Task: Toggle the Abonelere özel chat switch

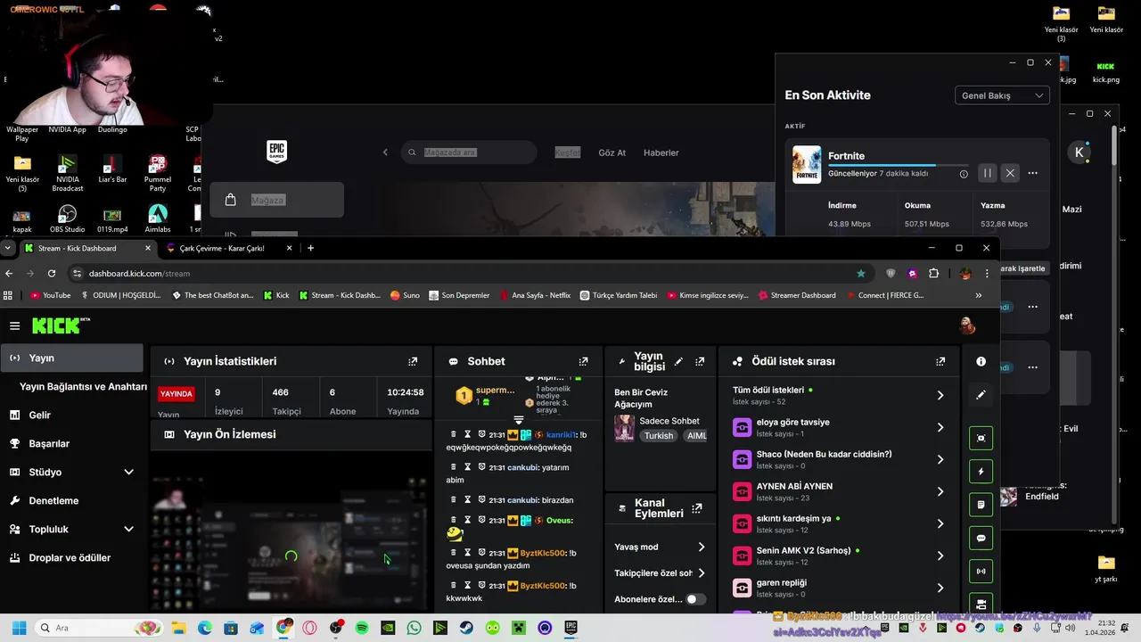Action: [x=695, y=599]
